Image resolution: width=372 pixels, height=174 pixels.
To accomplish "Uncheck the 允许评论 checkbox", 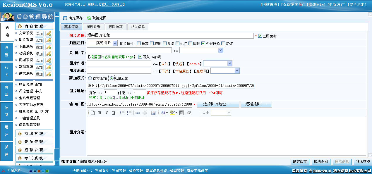I will [203, 44].
